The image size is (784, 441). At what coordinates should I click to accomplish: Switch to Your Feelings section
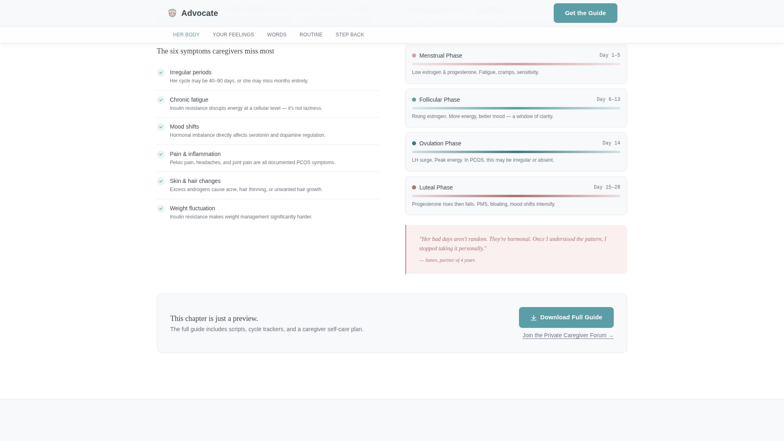(233, 35)
